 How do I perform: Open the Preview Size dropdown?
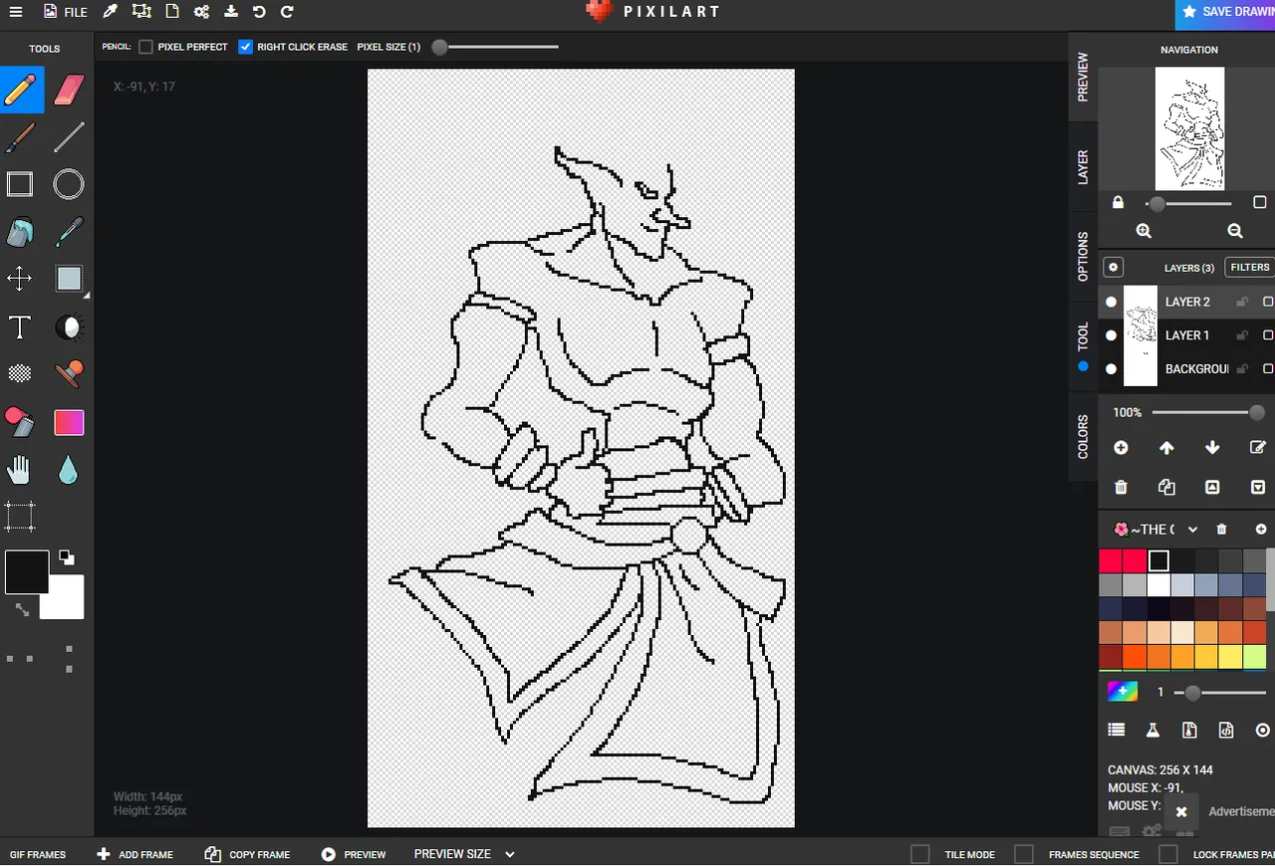click(464, 854)
